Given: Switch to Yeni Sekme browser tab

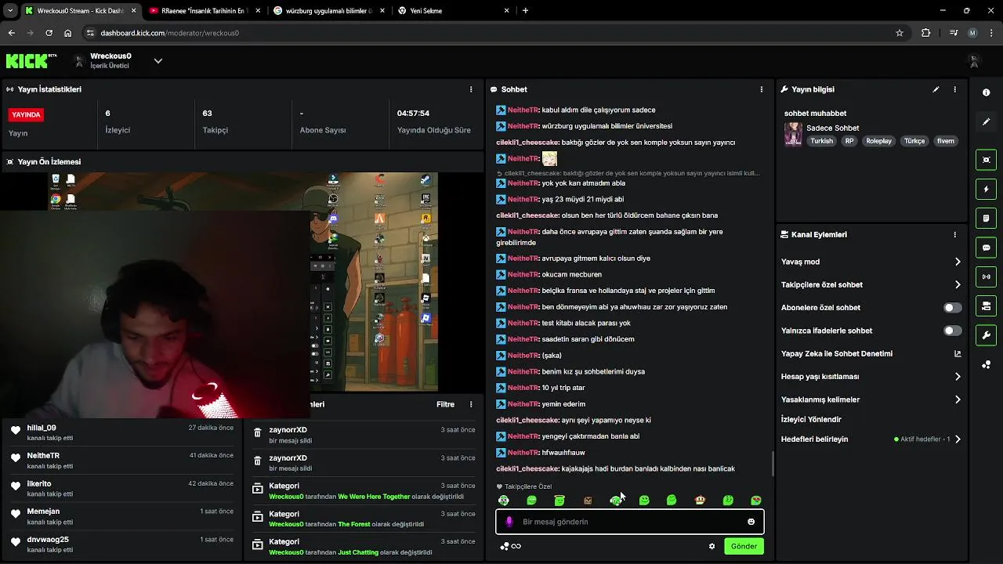Looking at the screenshot, I should 453,11.
